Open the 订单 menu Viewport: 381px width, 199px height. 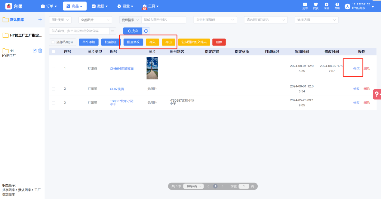[49, 6]
